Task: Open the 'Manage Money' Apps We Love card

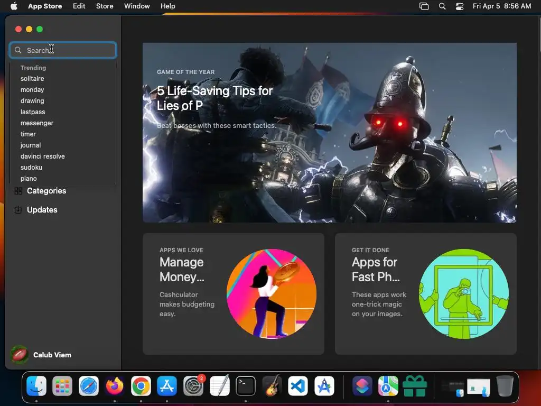Action: [x=233, y=294]
